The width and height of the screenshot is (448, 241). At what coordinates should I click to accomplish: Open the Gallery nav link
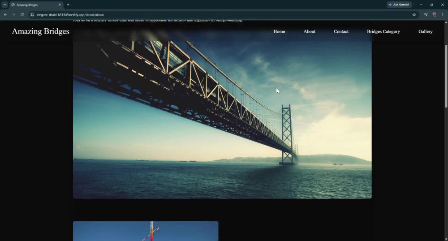coord(426,31)
